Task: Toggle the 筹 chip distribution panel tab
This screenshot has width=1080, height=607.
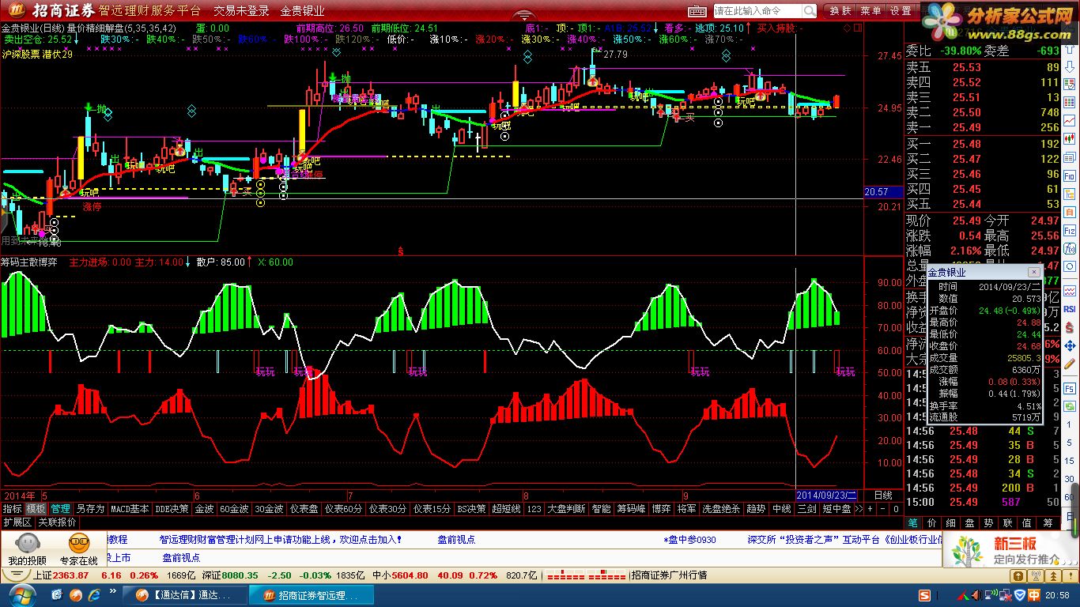Action: (1048, 522)
